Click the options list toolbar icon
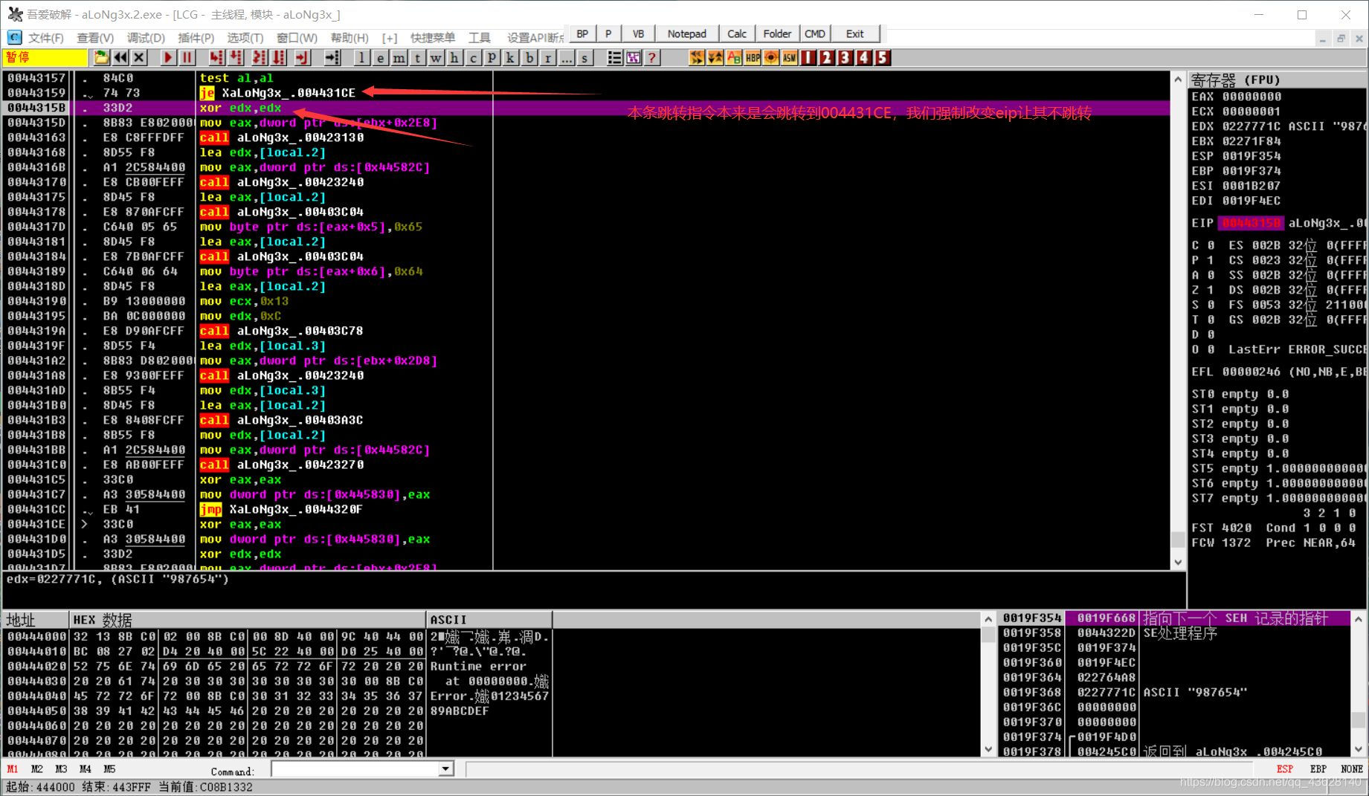Viewport: 1369px width, 796px height. 614,57
